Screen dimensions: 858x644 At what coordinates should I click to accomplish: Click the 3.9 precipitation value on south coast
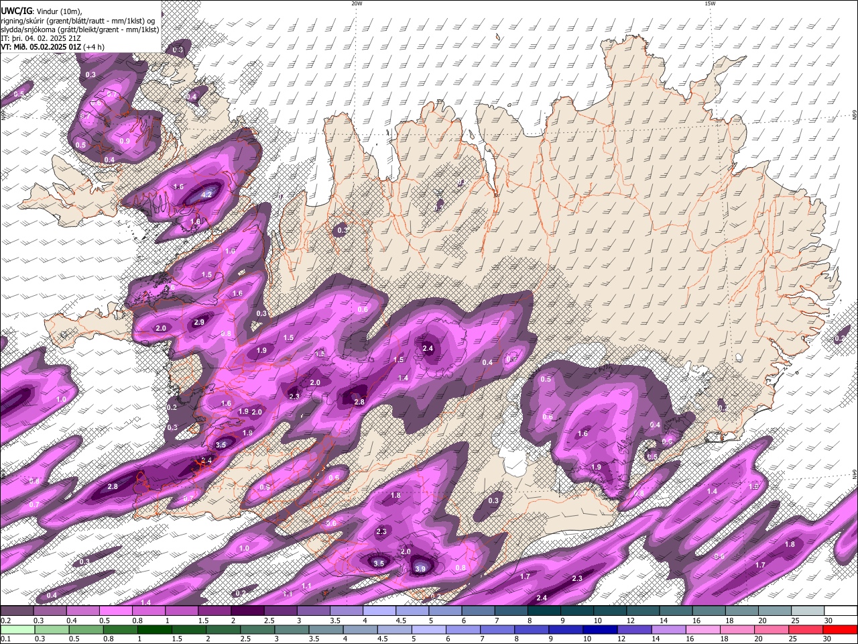click(x=420, y=569)
